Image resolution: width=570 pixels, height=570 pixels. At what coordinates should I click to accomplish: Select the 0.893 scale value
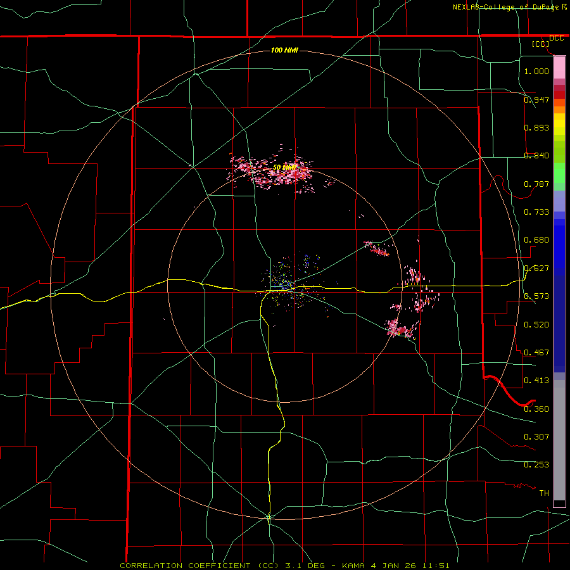(536, 127)
